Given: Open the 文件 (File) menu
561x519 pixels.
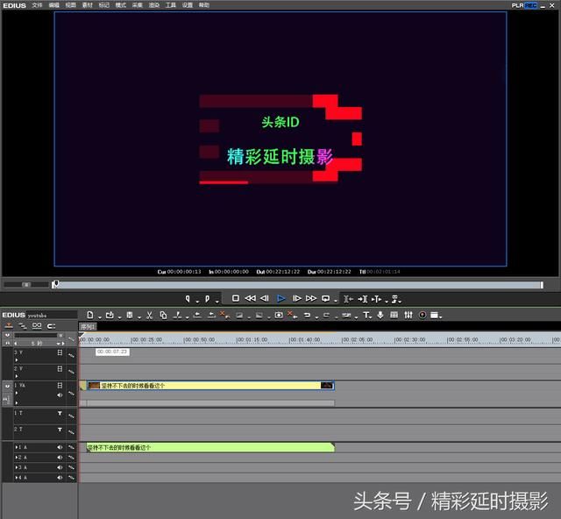Looking at the screenshot, I should tap(37, 4).
